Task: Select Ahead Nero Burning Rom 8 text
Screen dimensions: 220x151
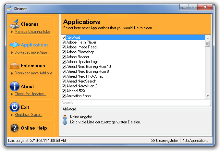Action: tap(88, 71)
